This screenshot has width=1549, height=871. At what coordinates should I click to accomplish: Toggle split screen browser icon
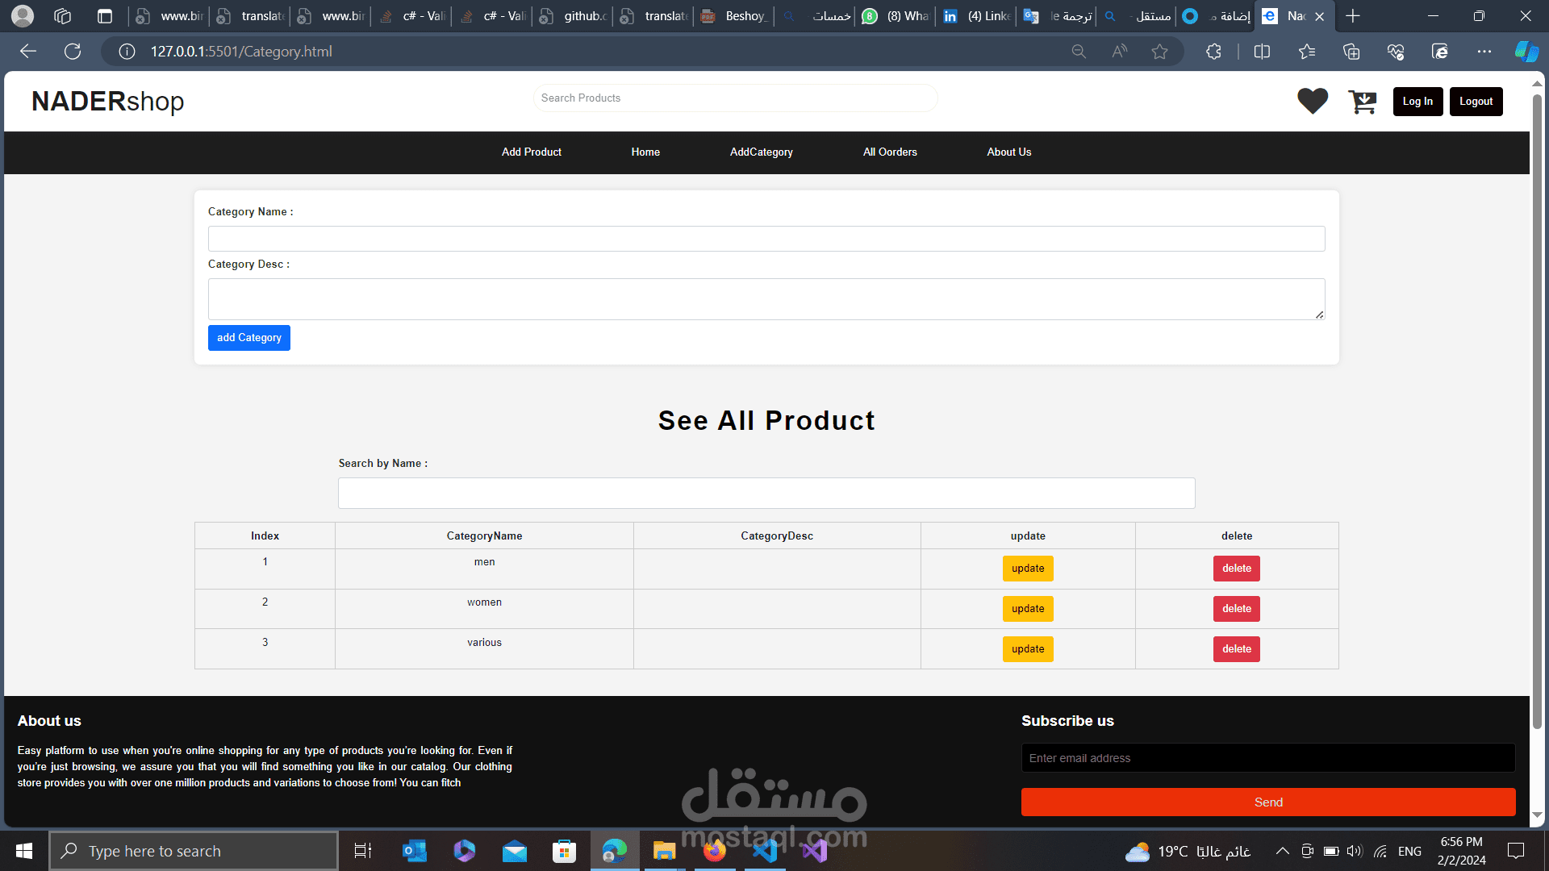tap(1262, 52)
